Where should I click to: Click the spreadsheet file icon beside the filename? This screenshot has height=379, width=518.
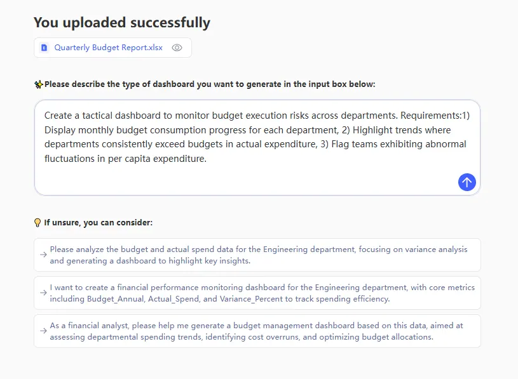click(x=44, y=48)
